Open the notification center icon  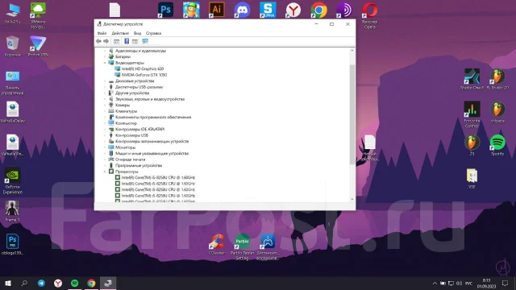[x=506, y=284]
